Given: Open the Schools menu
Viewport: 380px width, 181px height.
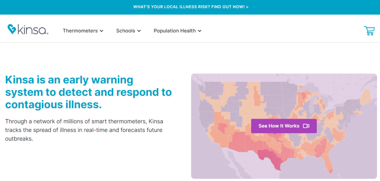Looking at the screenshot, I should pos(128,31).
